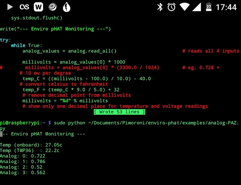Click the 'Temp (TMP36) : 22.2c' reading
Screen dimensions: 241x185
[30, 151]
